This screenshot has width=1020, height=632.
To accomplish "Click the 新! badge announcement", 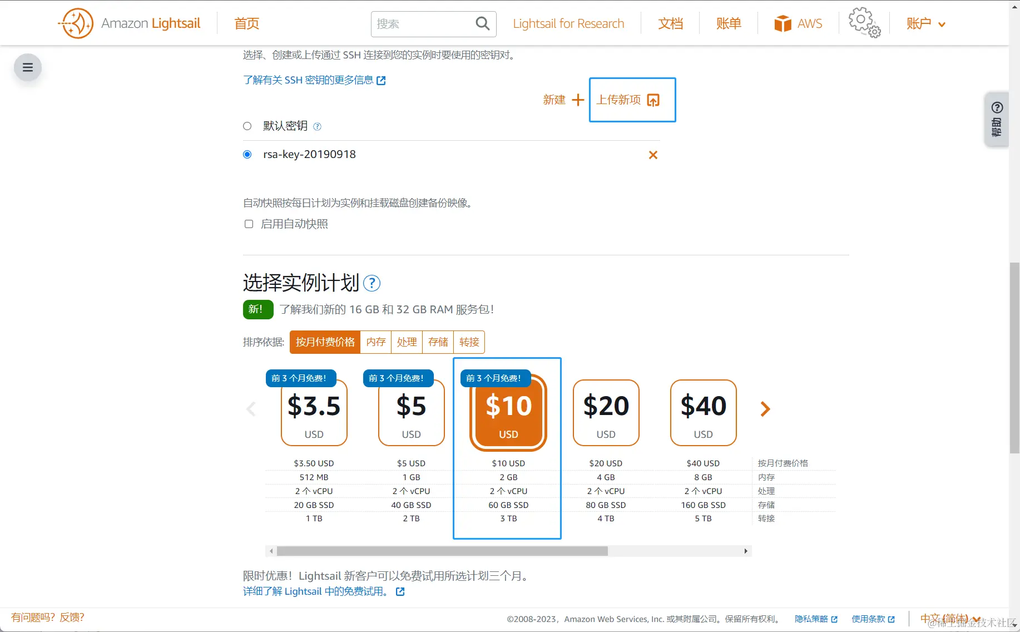I will 258,309.
